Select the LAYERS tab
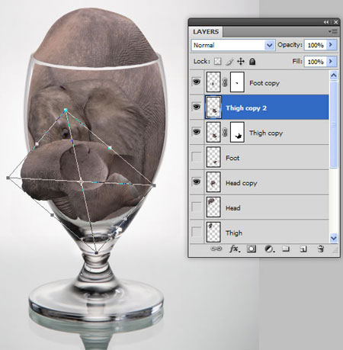This screenshot has height=350, width=343. point(206,32)
